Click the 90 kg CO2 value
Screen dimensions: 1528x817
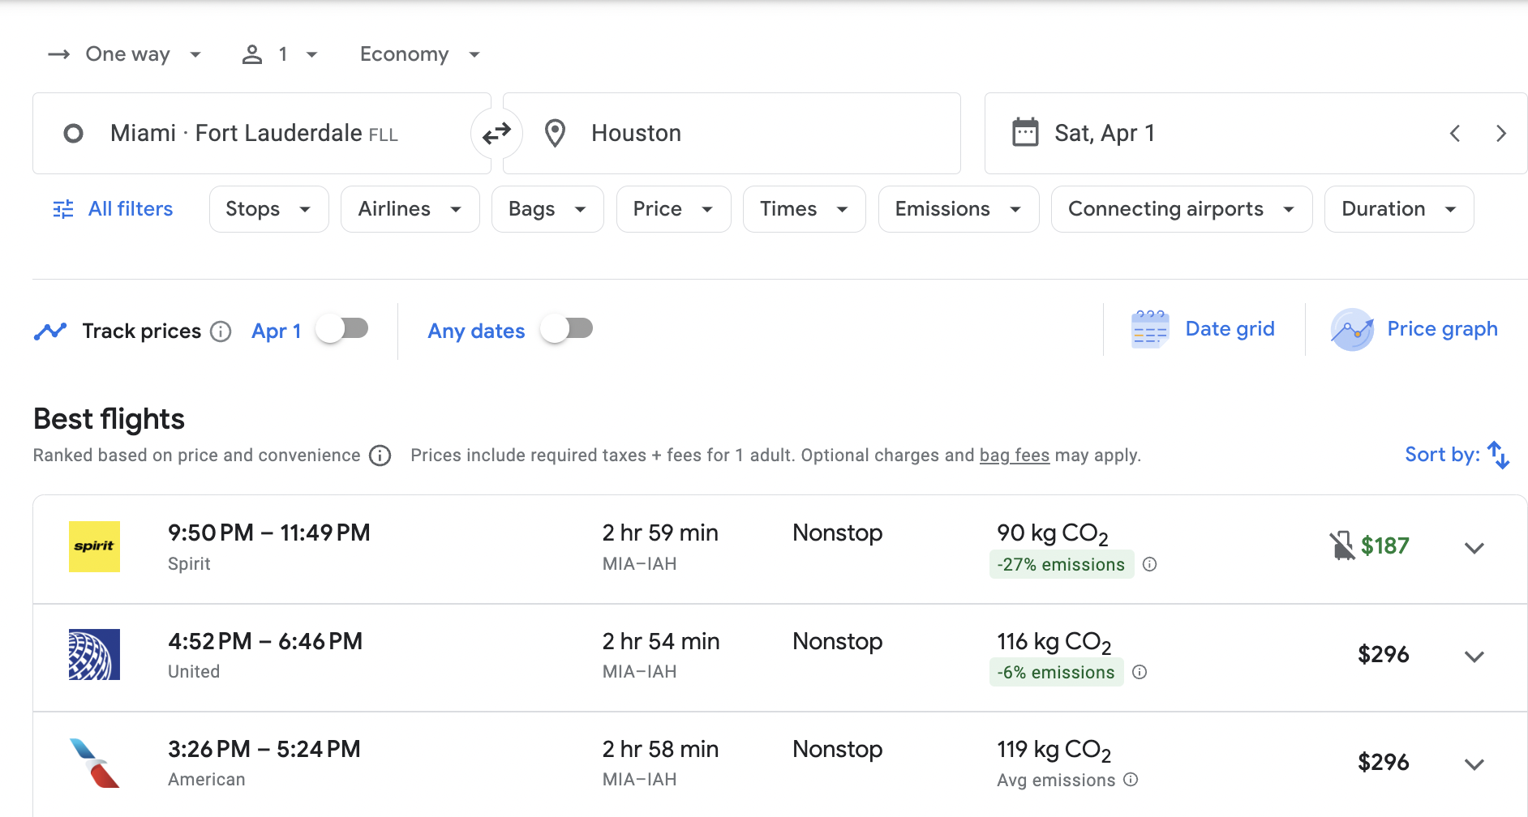coord(1053,533)
